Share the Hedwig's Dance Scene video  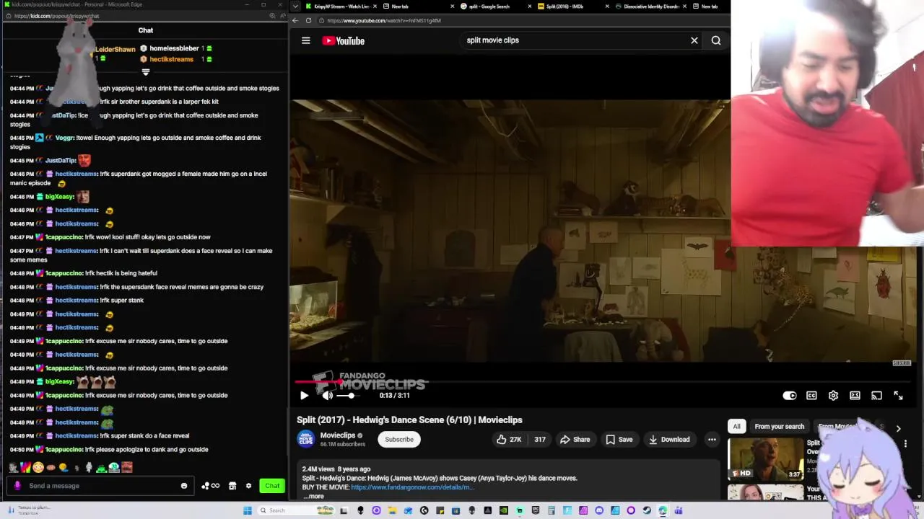click(x=575, y=439)
